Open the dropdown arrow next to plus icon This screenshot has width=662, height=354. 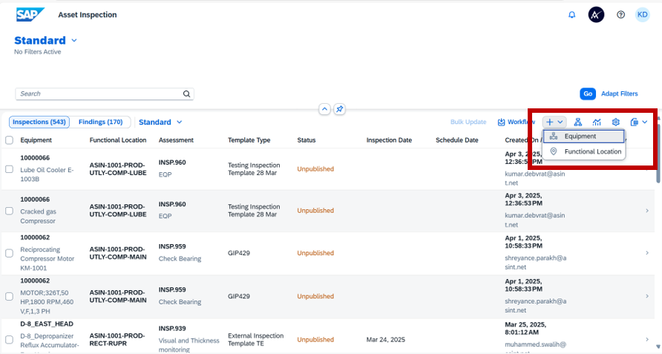pos(560,122)
